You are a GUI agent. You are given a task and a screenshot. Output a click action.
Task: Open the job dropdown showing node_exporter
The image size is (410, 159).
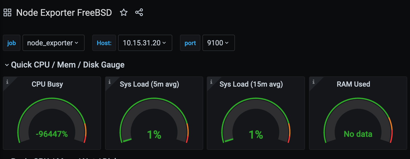pyautogui.click(x=53, y=43)
